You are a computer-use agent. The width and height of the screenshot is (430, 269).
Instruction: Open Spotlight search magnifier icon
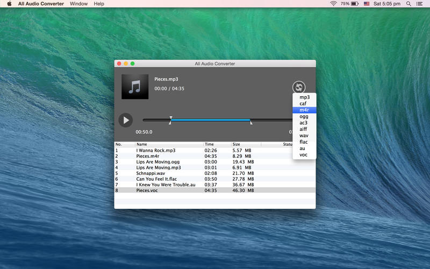pyautogui.click(x=408, y=4)
